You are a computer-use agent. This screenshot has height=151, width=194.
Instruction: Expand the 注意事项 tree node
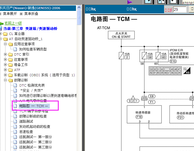tap(5, 60)
